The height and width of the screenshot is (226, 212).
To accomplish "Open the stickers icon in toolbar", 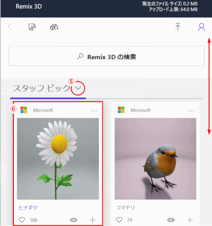I will tap(32, 27).
